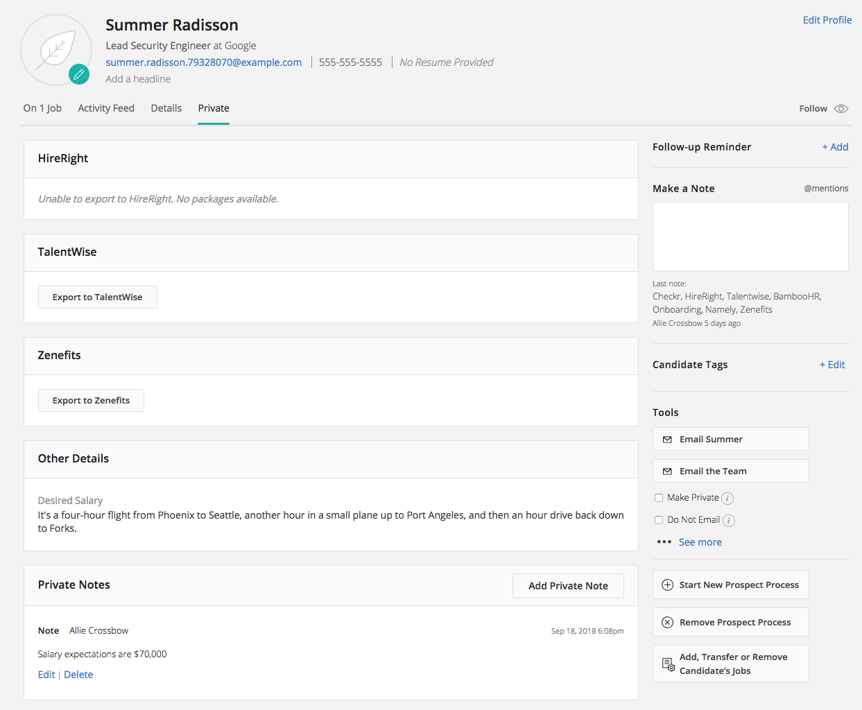Image resolution: width=862 pixels, height=710 pixels.
Task: Click the Add Private Note button
Action: click(568, 586)
